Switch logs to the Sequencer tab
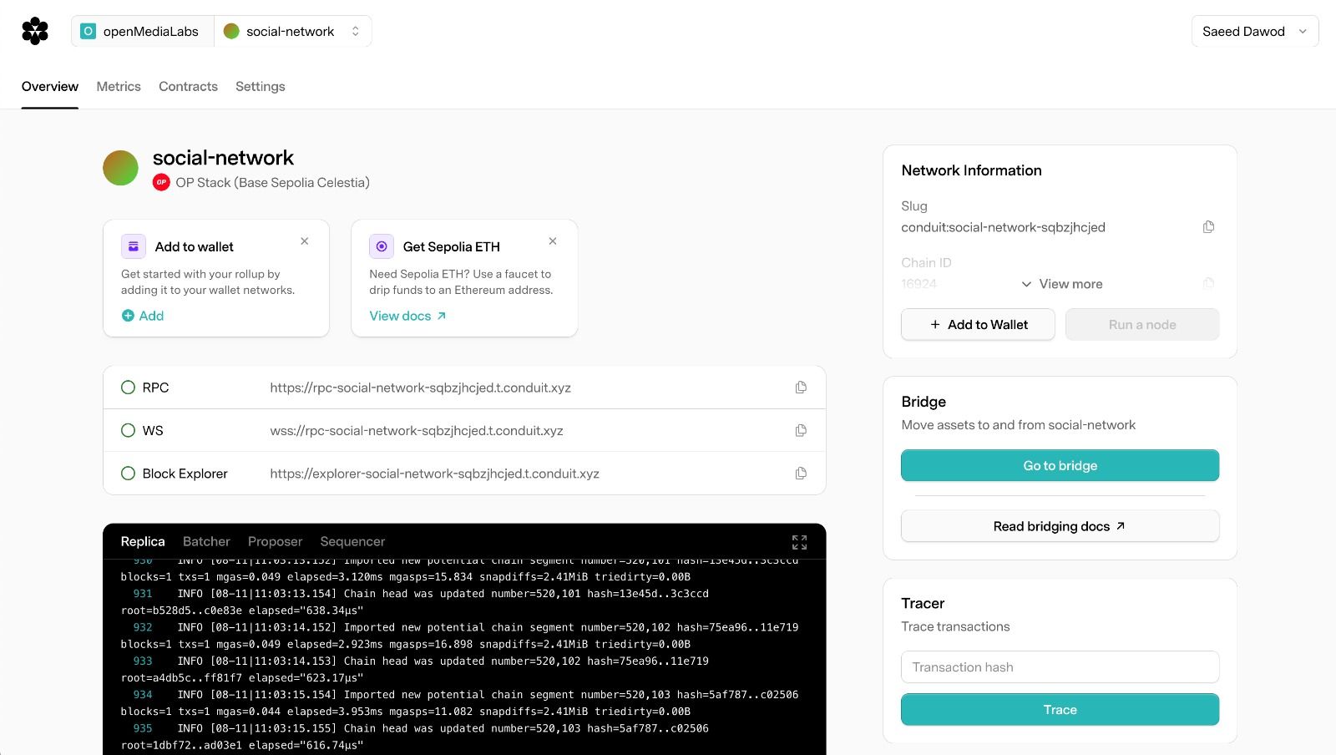 click(x=352, y=541)
